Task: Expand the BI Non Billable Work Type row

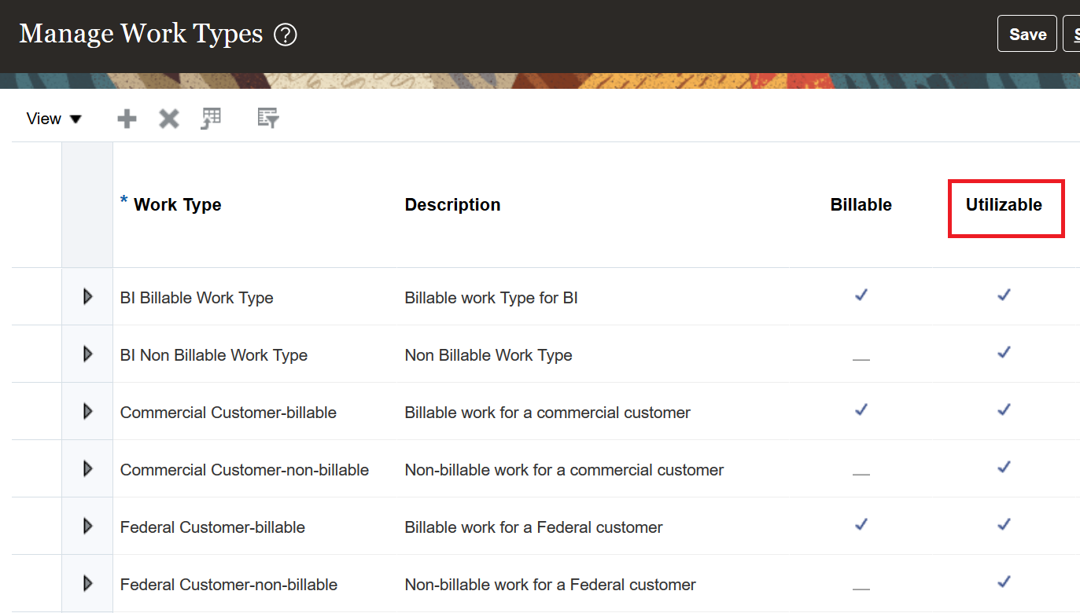Action: click(87, 354)
